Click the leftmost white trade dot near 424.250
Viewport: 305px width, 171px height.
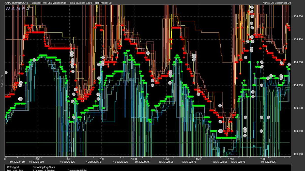click(x=6, y=72)
